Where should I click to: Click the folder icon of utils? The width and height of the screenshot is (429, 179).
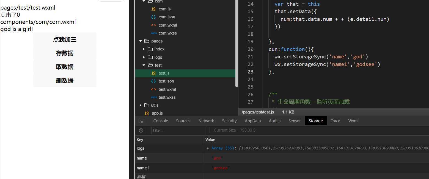coord(147,105)
